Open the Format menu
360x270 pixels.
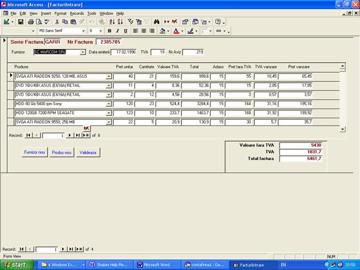tap(60, 13)
